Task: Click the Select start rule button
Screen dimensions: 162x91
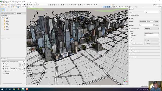Action: pyautogui.click(x=156, y=25)
